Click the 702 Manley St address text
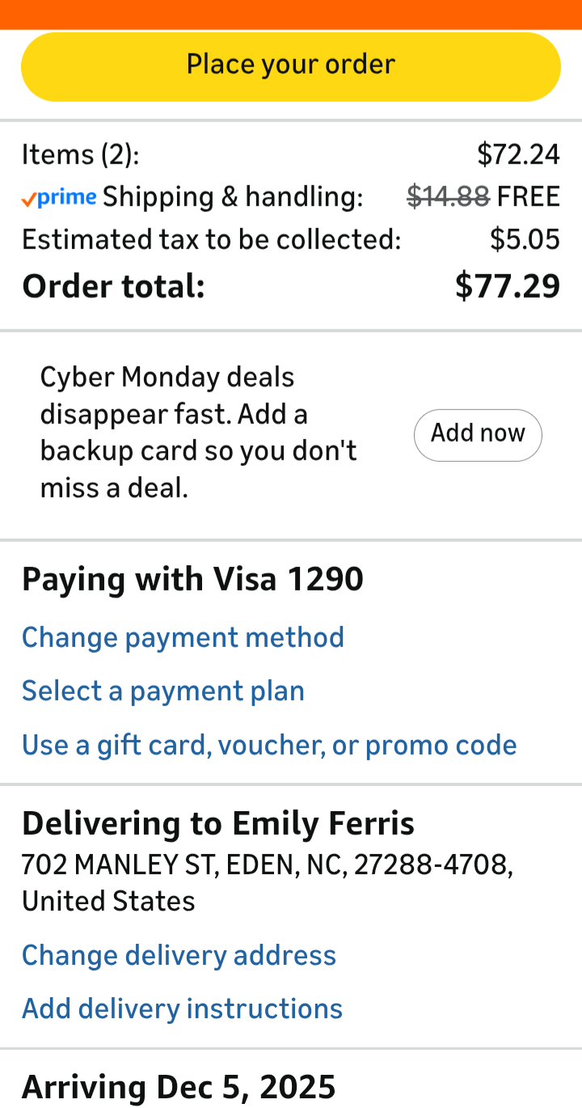582x1108 pixels. (x=268, y=883)
